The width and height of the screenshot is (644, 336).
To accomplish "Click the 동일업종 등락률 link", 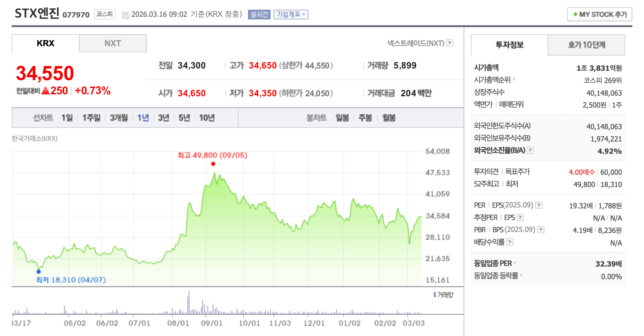I will coord(496,276).
